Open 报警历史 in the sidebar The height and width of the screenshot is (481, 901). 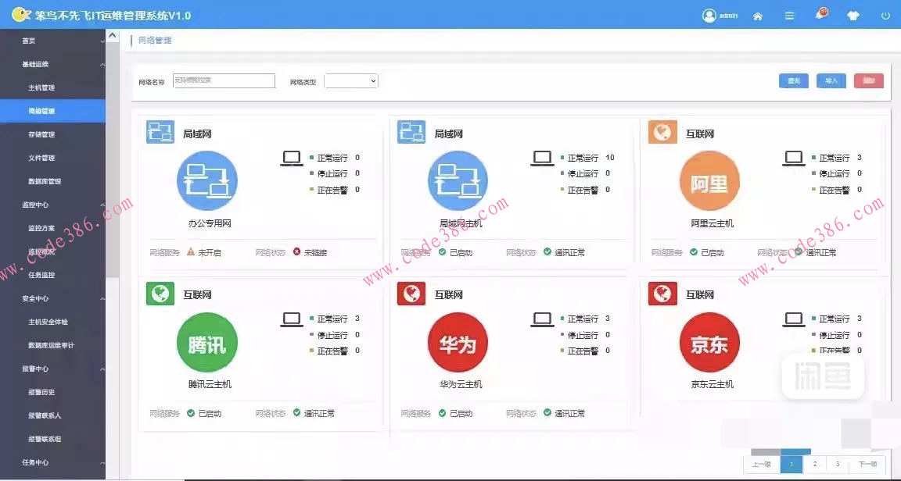[x=41, y=392]
